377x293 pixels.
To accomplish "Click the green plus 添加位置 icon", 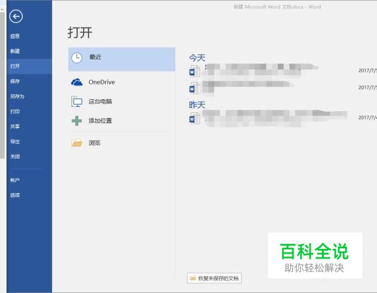I will coord(77,121).
